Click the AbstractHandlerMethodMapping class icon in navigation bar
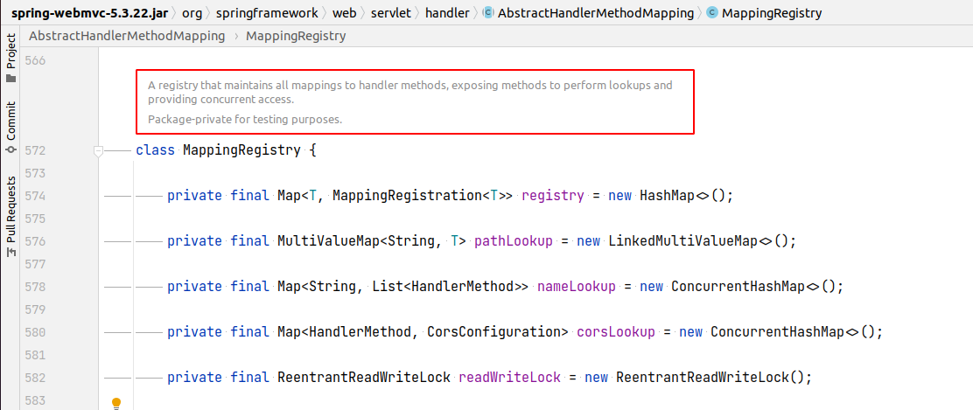The height and width of the screenshot is (410, 973). pyautogui.click(x=488, y=13)
